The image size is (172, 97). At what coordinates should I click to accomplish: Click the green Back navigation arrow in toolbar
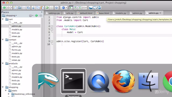[4, 8]
